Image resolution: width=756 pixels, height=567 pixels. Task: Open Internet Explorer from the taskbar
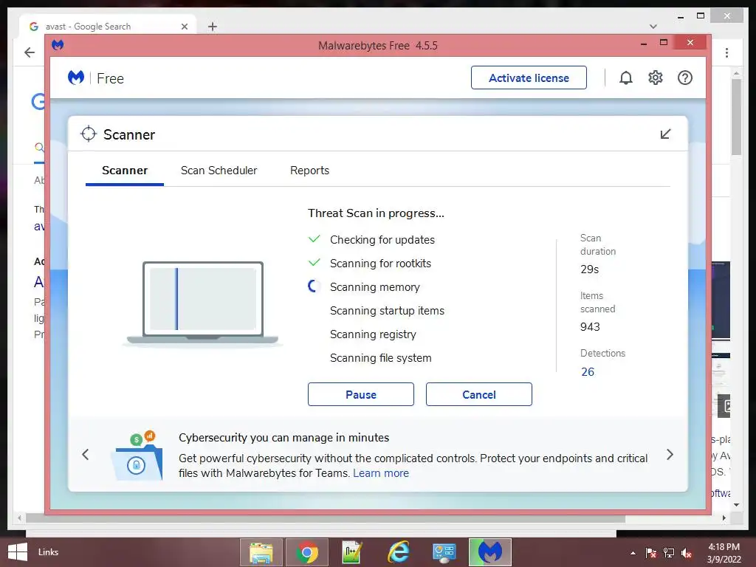[398, 552]
